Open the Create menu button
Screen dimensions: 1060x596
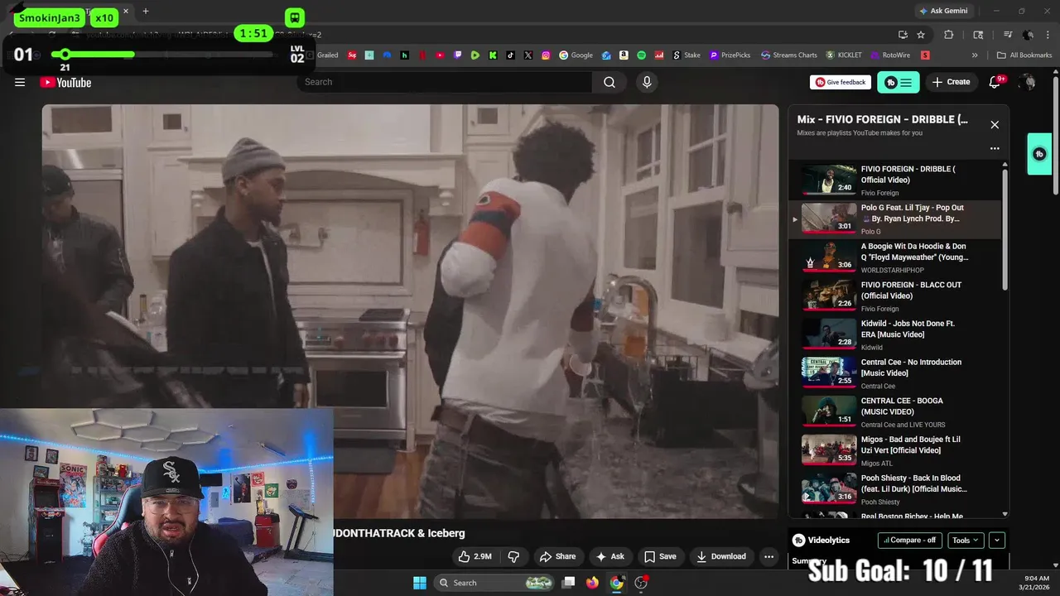951,82
